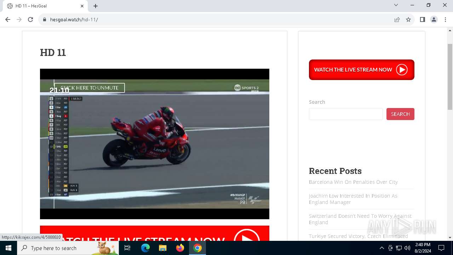This screenshot has width=453, height=255.
Task: Open the Windows Start menu
Action: coord(8,248)
